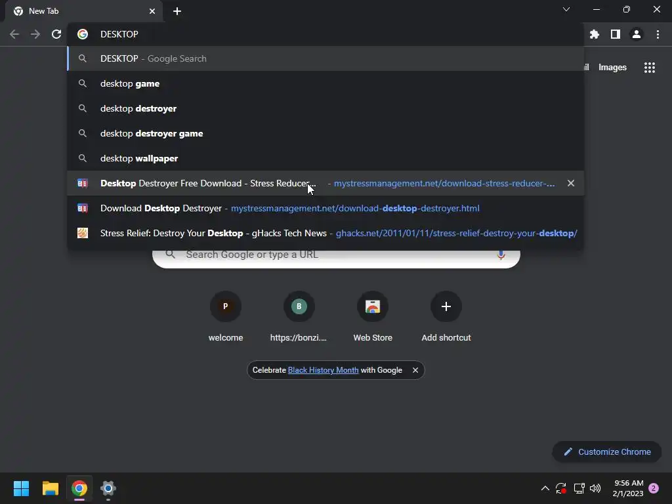Image resolution: width=672 pixels, height=504 pixels.
Task: Click the Chrome taskbar icon
Action: tap(79, 488)
